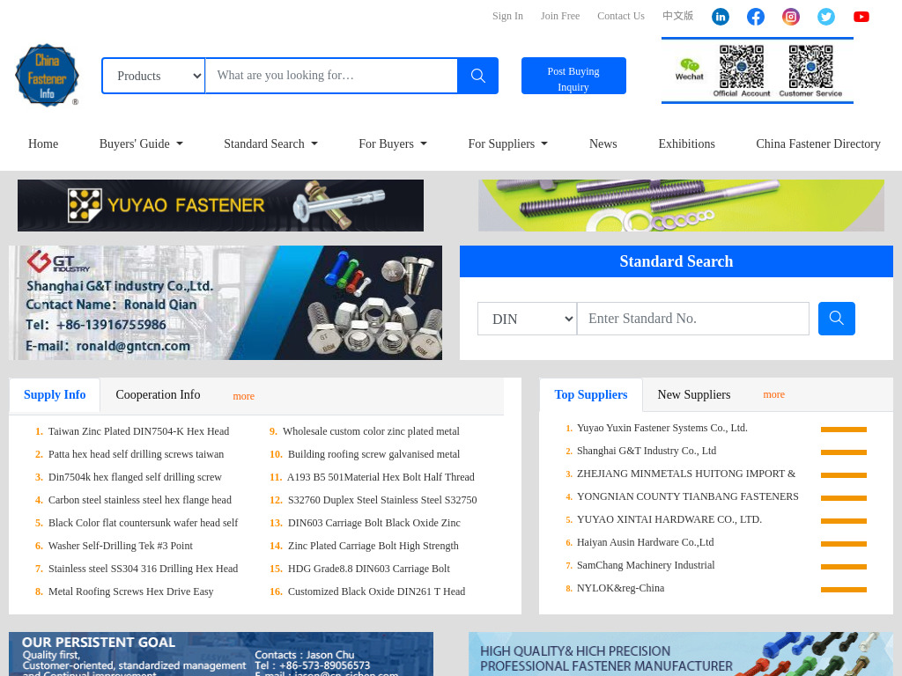Open DIN603 Carriage Bolt Black Oxide listing
Viewport: 902px width, 676px height.
373,523
